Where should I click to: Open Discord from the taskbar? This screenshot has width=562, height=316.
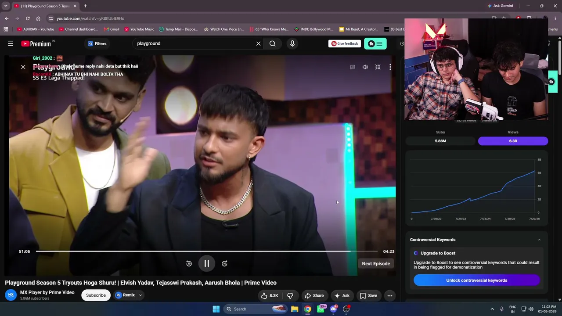pyautogui.click(x=333, y=309)
